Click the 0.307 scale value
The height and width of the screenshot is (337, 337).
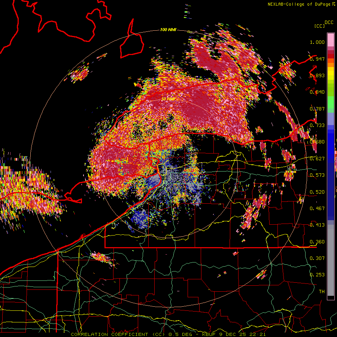317,258
